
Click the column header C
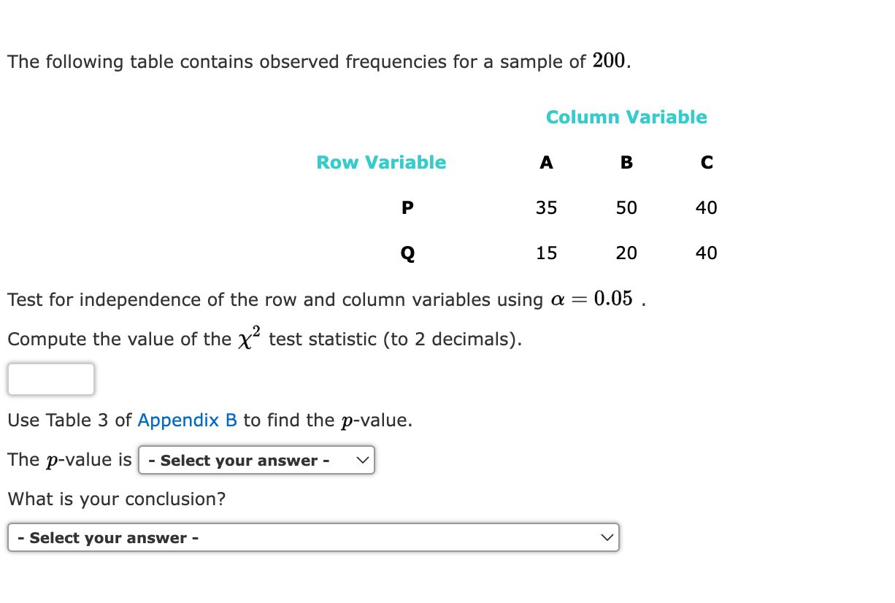tap(706, 162)
